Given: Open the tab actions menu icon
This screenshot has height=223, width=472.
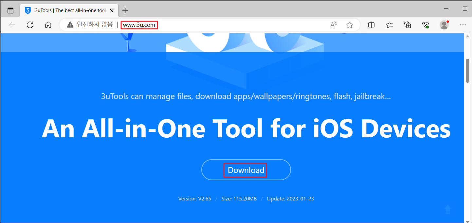Looking at the screenshot, I should point(10,10).
